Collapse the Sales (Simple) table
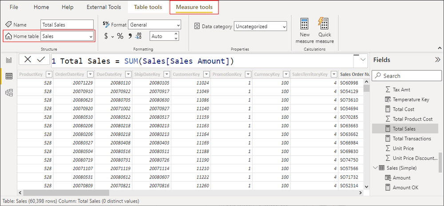 [x=376, y=168]
